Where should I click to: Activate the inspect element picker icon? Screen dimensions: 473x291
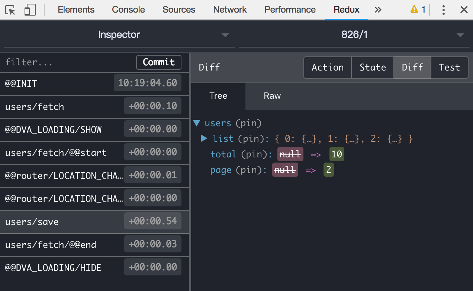[x=11, y=10]
